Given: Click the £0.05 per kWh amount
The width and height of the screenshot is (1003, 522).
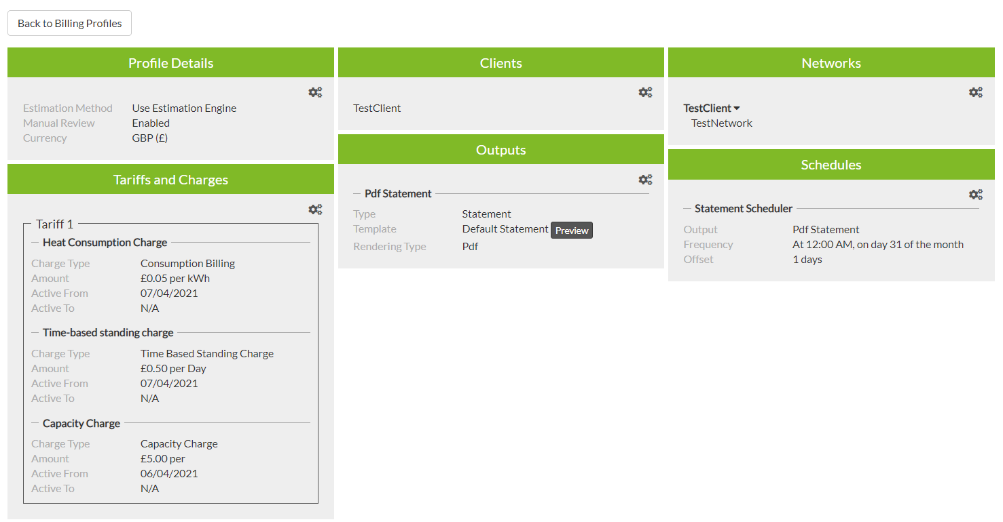Looking at the screenshot, I should tap(175, 278).
